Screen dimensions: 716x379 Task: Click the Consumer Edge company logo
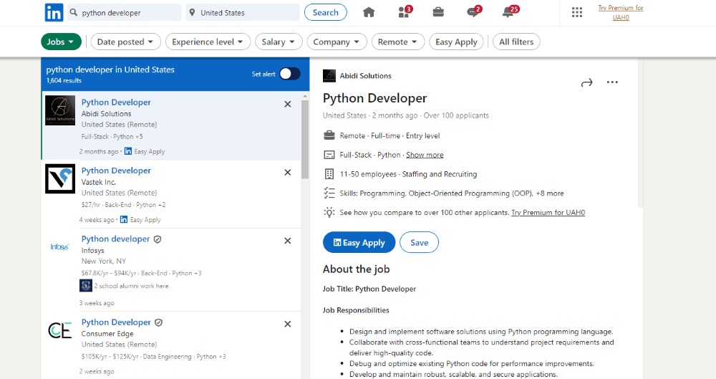pos(60,330)
